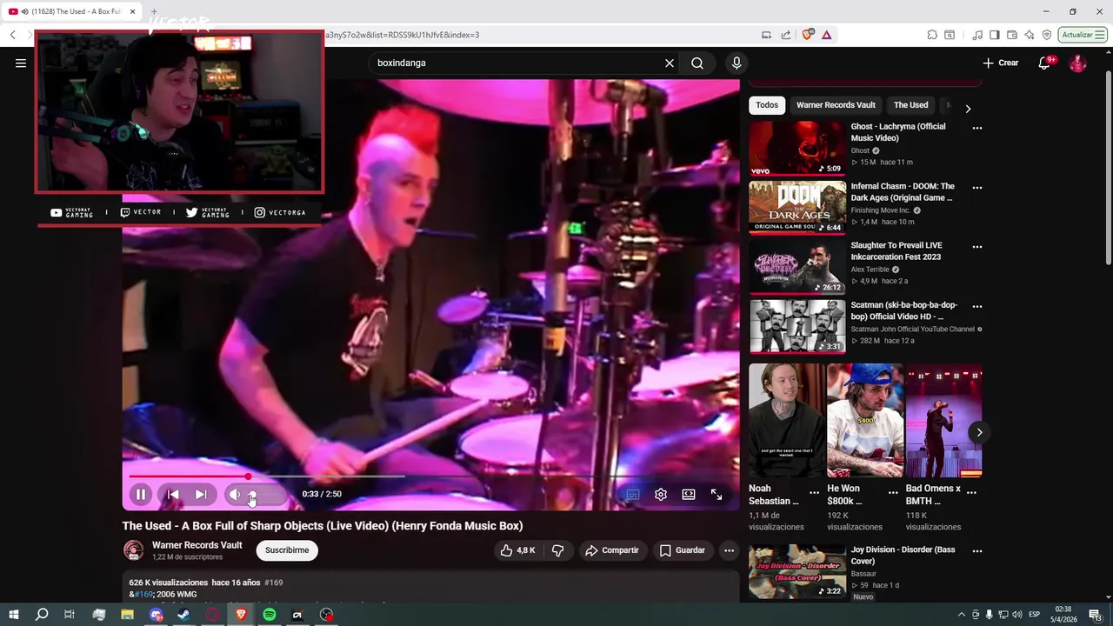Like the video (4,8 K)

[x=517, y=550]
